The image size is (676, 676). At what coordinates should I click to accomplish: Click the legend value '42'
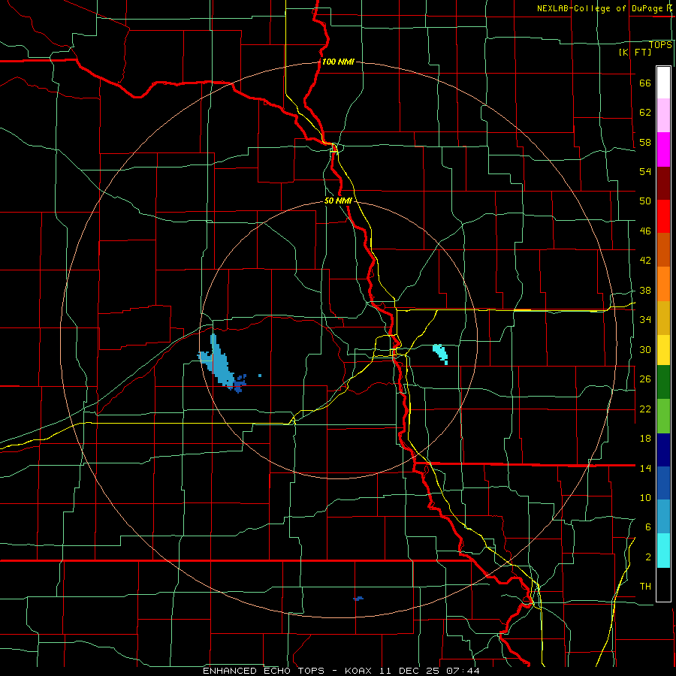tap(645, 261)
